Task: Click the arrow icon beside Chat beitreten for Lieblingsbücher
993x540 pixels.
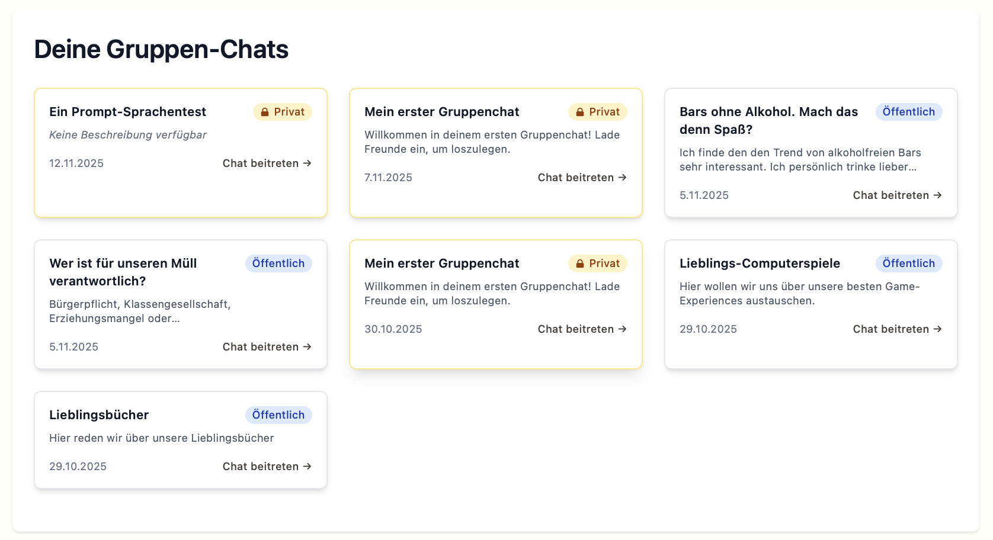Action: 307,466
